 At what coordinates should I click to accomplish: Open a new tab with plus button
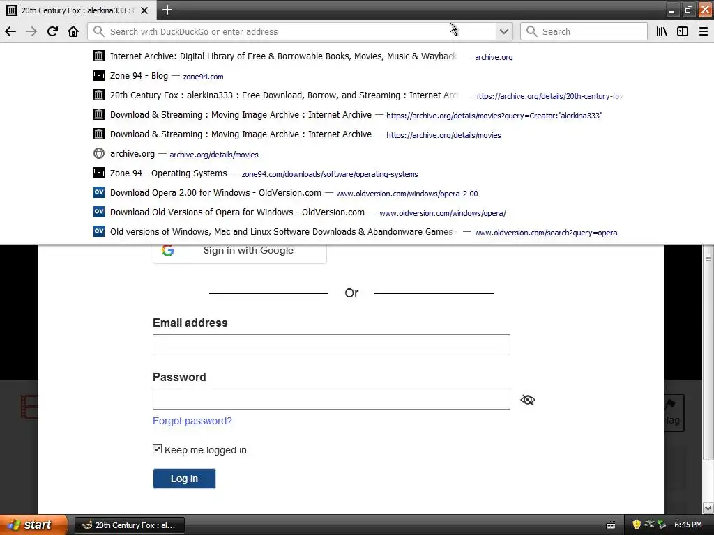tap(167, 10)
